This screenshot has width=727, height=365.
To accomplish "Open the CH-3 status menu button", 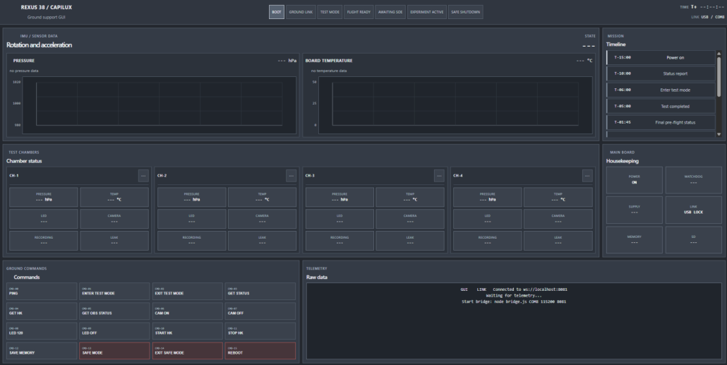I will coord(439,176).
